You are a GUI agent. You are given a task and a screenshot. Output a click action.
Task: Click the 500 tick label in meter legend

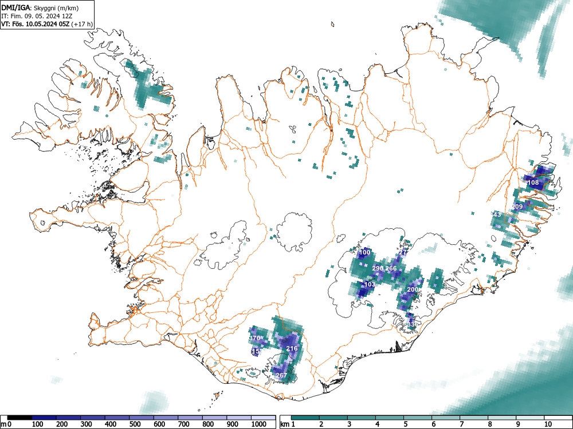click(135, 424)
